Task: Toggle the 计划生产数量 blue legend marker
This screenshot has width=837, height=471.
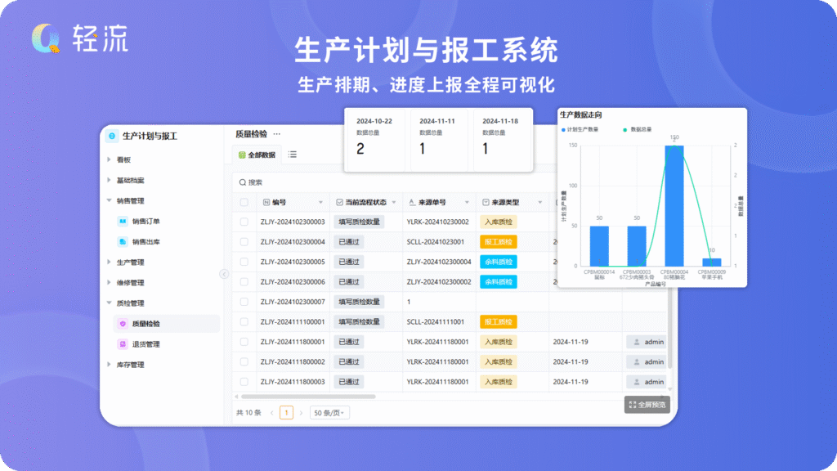Action: pos(563,129)
